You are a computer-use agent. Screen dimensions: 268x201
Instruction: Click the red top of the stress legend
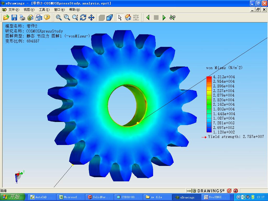[x=209, y=79]
